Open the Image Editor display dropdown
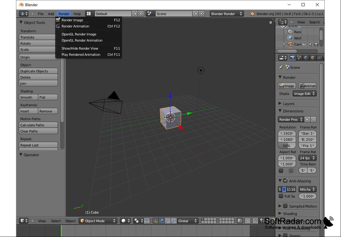Viewport: 341px width, 237px height. pyautogui.click(x=304, y=94)
